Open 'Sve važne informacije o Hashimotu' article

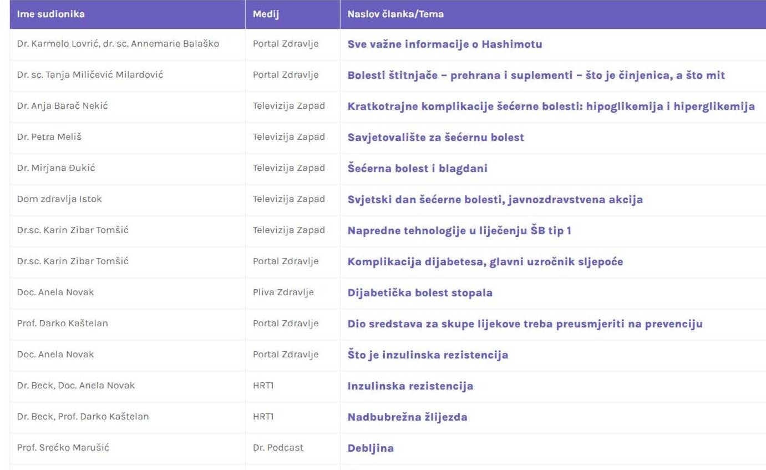tap(444, 44)
